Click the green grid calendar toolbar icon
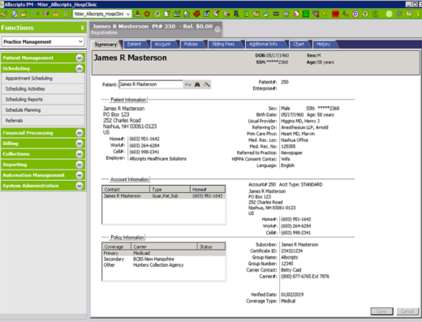This screenshot has height=322, width=422. [x=306, y=14]
